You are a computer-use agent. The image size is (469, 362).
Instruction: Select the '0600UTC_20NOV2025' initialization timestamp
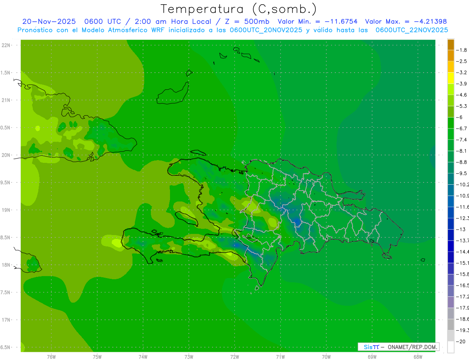(266, 30)
